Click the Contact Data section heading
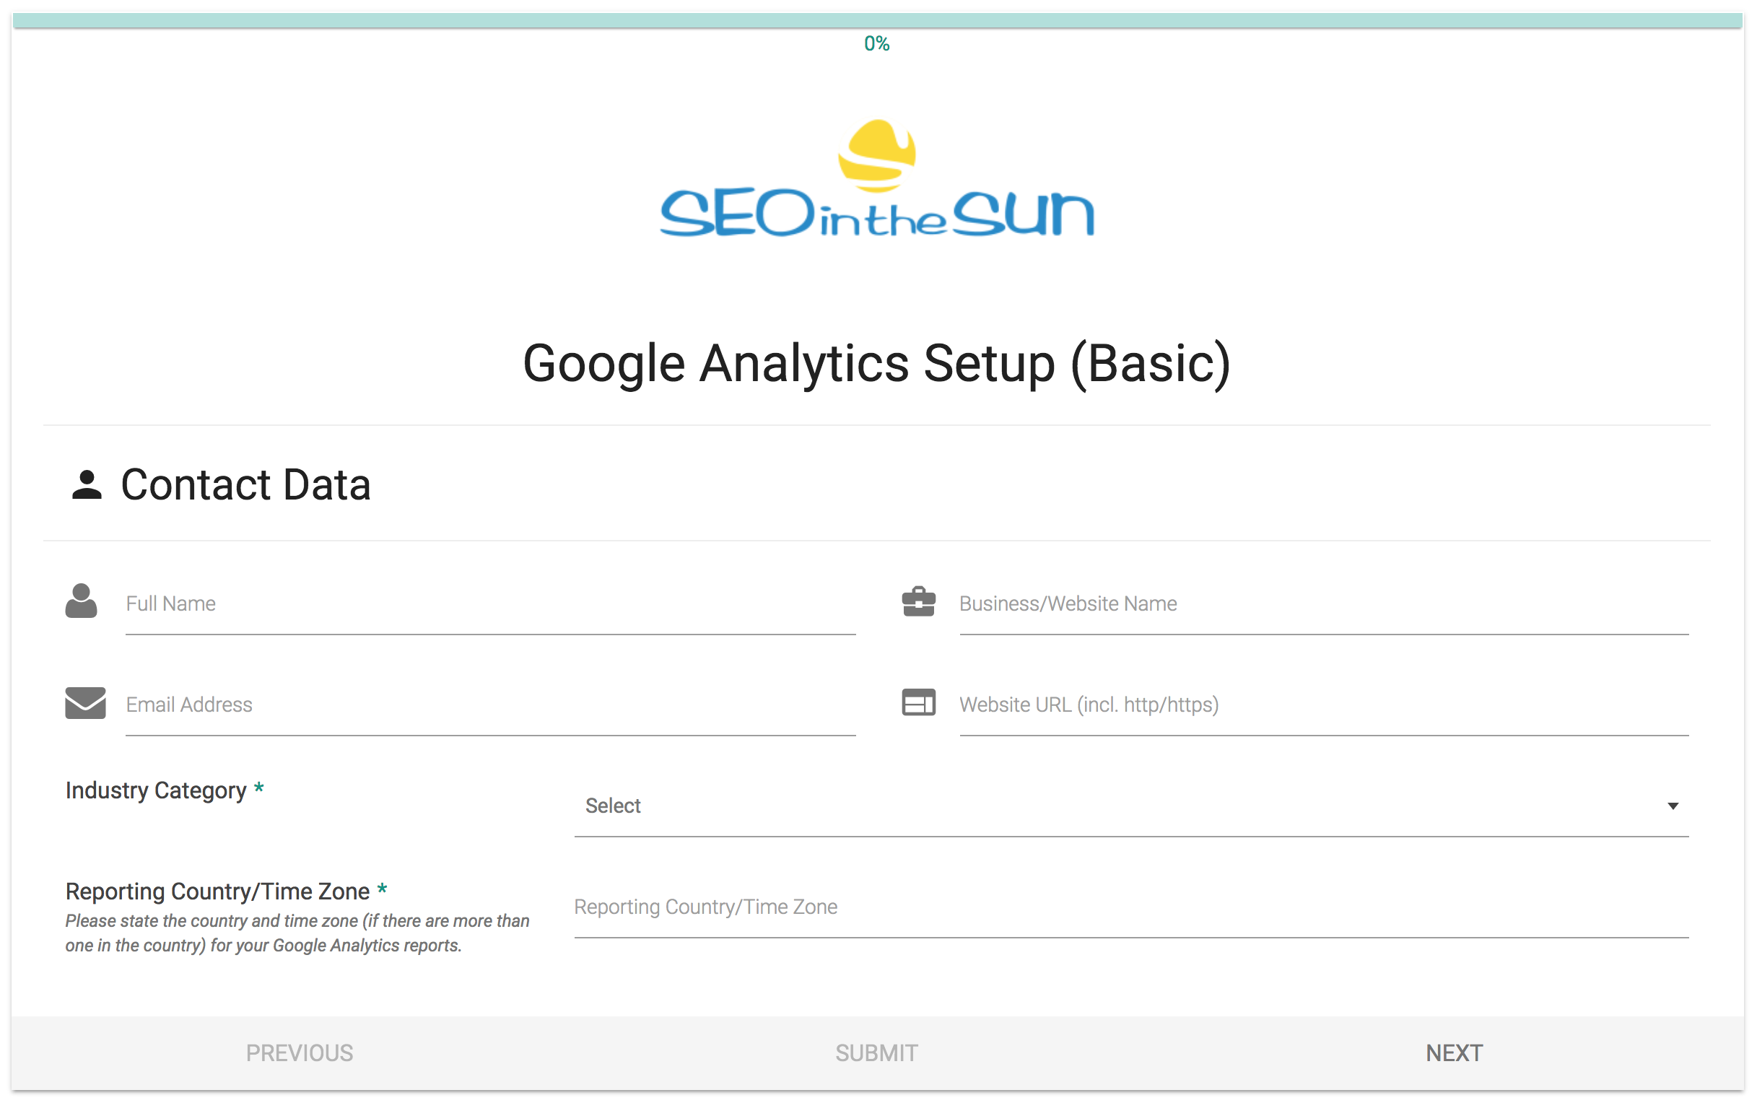This screenshot has height=1103, width=1757. point(245,485)
